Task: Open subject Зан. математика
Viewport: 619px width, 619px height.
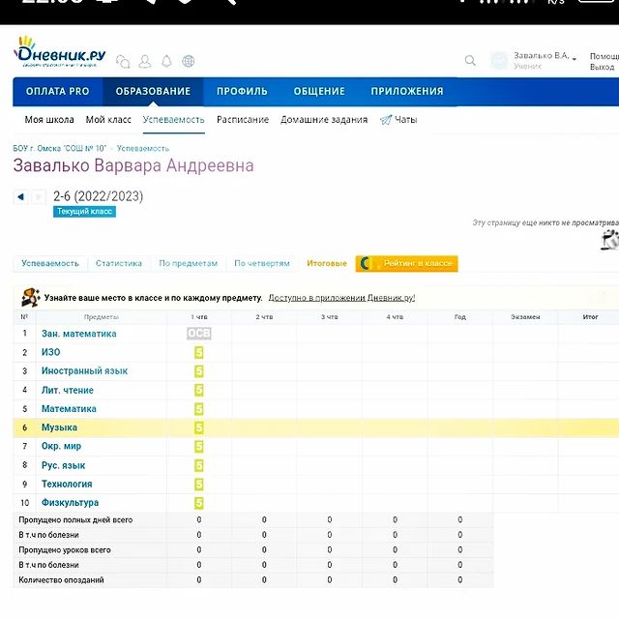Action: pos(79,334)
